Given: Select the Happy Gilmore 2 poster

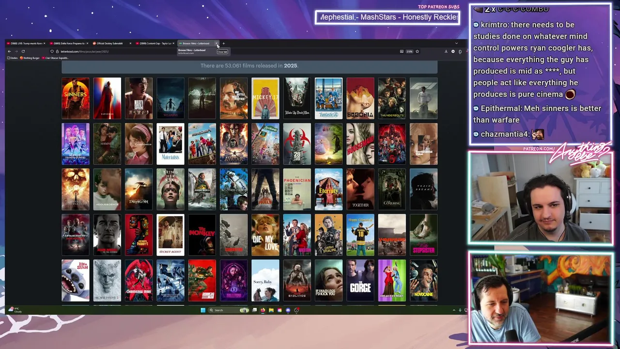Looking at the screenshot, I should tap(360, 235).
